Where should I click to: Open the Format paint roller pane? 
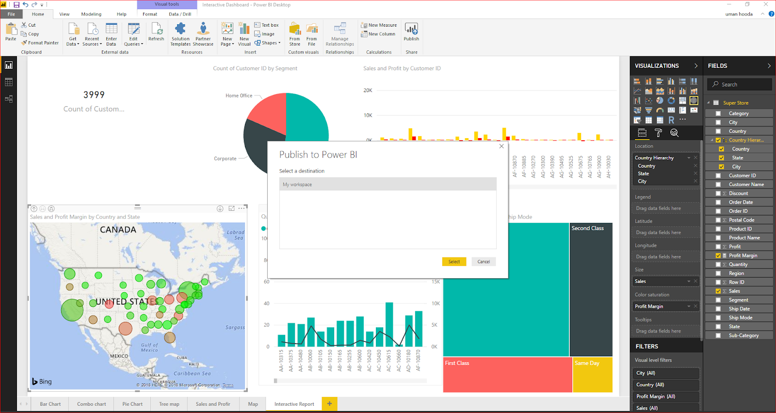(658, 133)
